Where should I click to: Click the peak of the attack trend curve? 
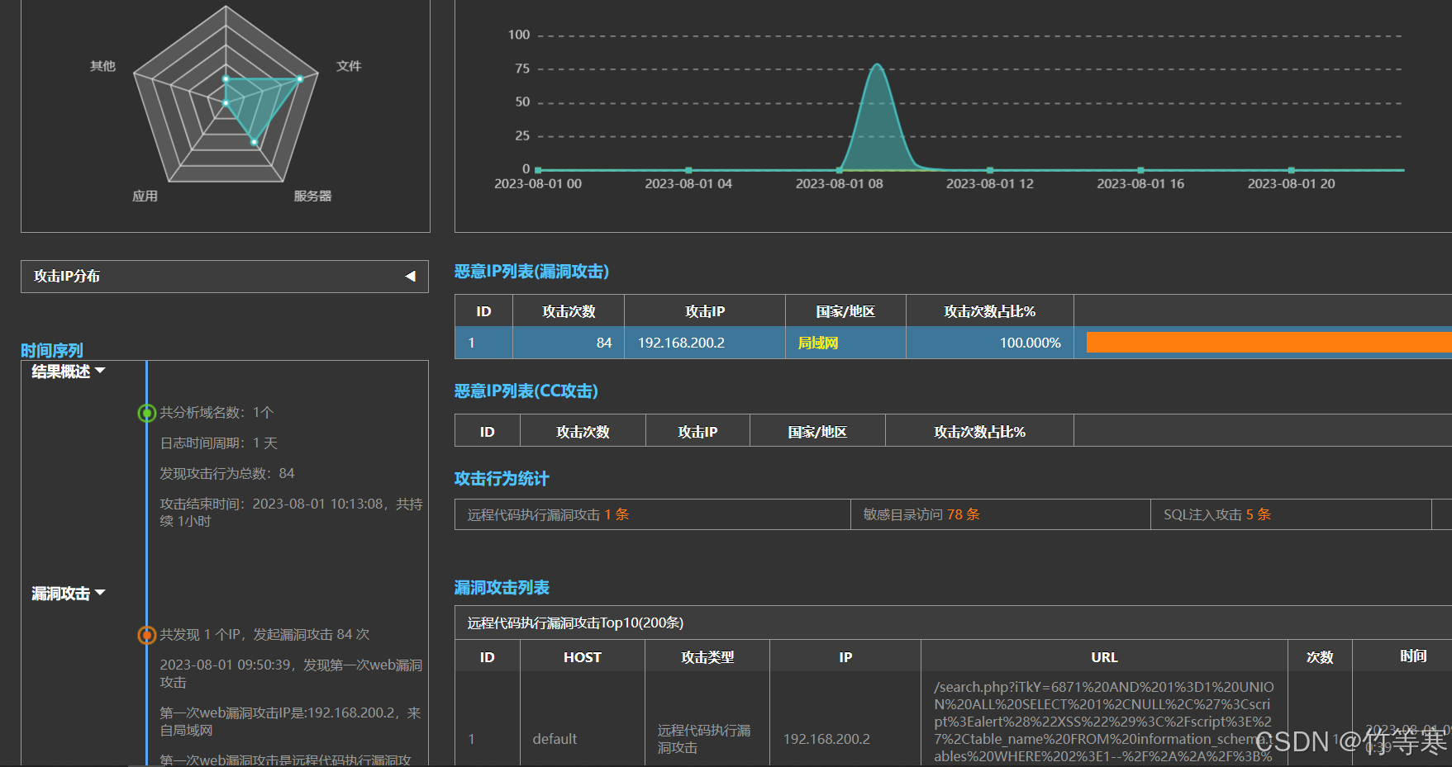[877, 64]
